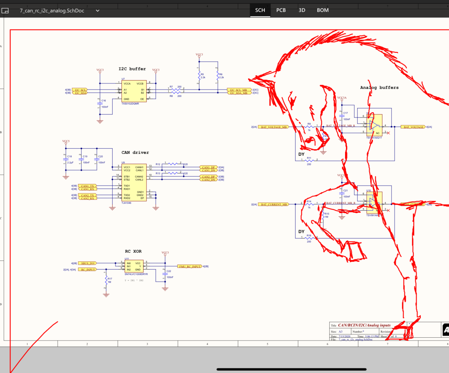449x373 pixels.
Task: Select the RC_INPUT port
Action: tap(87, 270)
